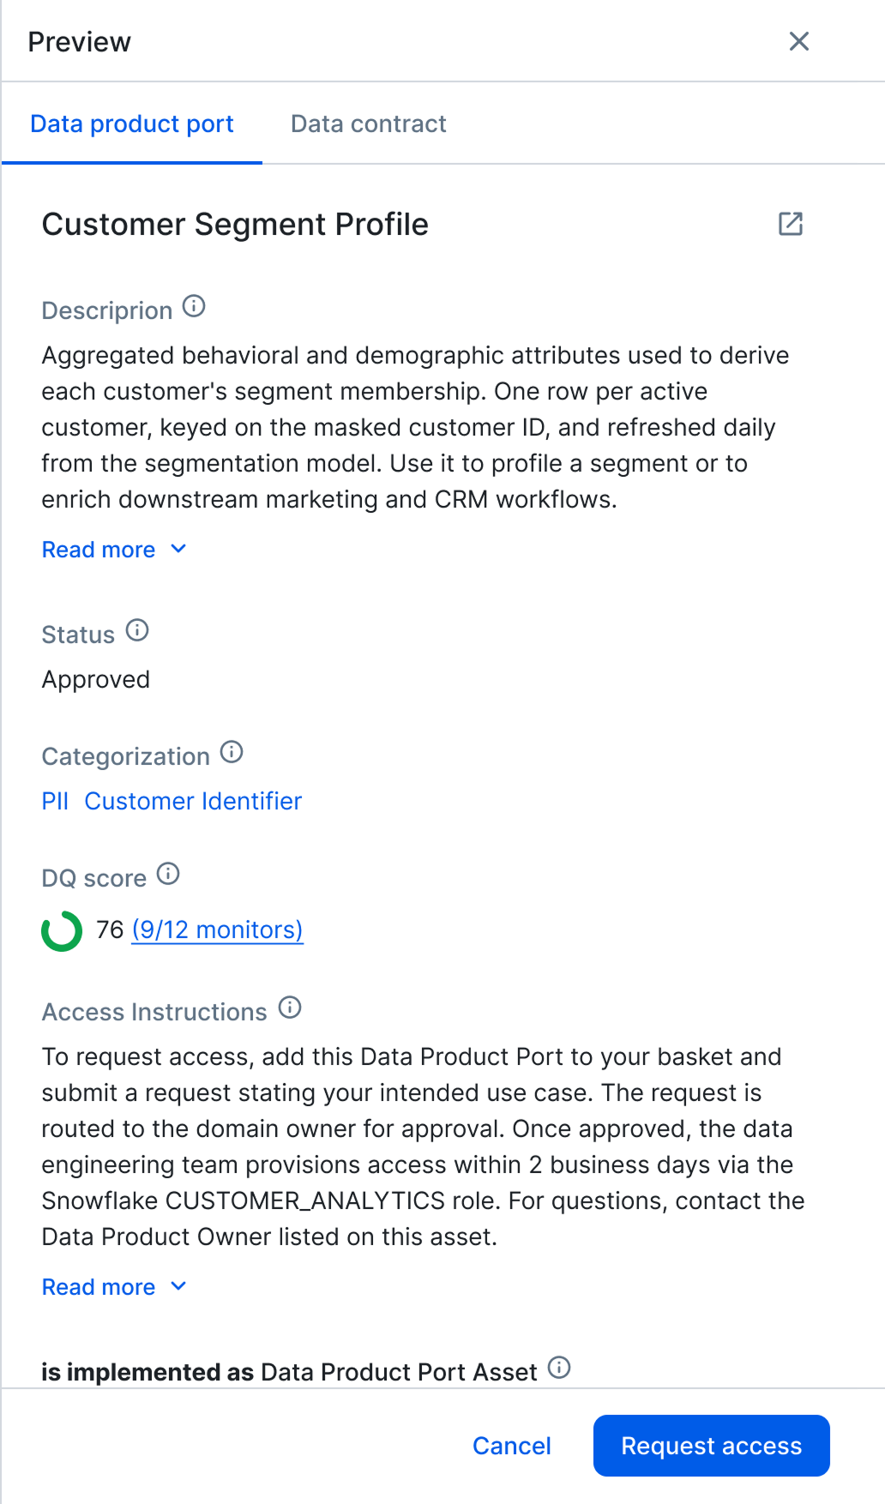This screenshot has height=1504, width=885.
Task: Click info icon next to Access Instructions
Action: [290, 1008]
